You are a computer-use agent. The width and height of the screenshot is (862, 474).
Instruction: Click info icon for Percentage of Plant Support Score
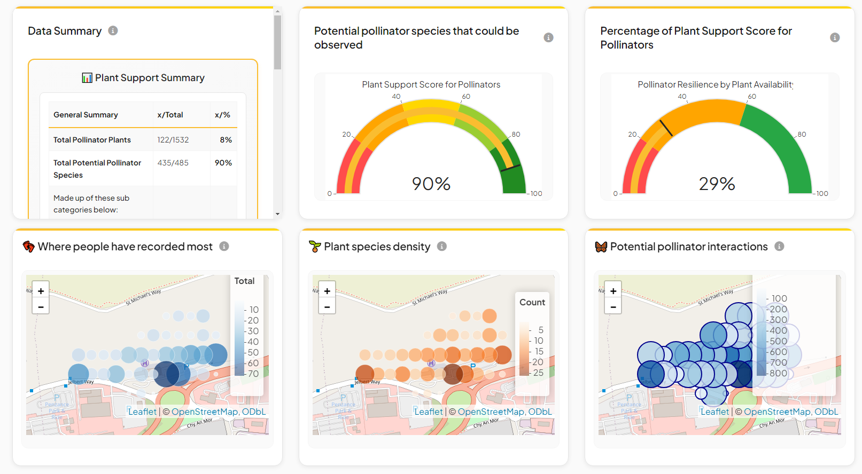[x=835, y=37]
